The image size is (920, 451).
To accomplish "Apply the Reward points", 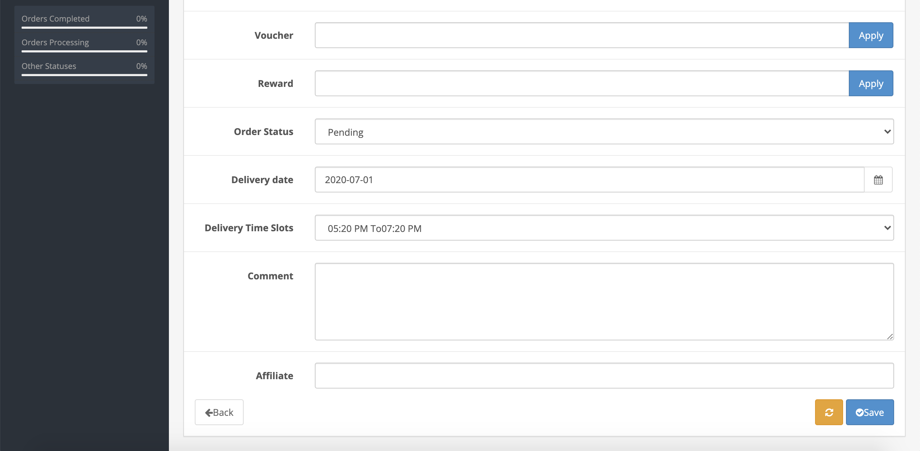I will click(871, 83).
